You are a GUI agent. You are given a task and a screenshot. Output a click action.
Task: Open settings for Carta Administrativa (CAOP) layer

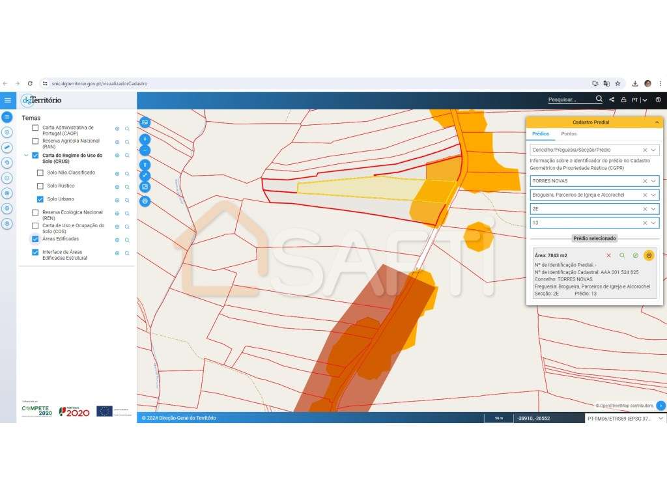tap(117, 129)
